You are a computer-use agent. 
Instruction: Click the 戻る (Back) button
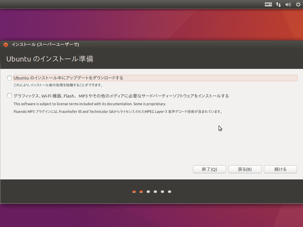[245, 169]
